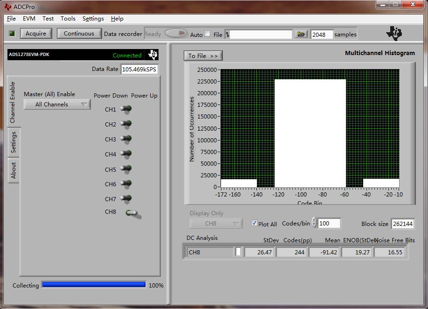
Task: Switch to the Channel Enable vertical tab
Action: pyautogui.click(x=13, y=102)
